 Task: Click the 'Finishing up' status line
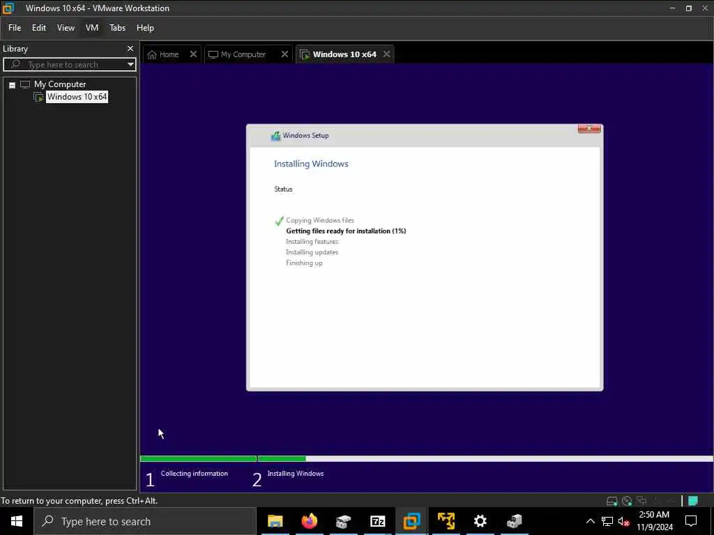(x=304, y=263)
